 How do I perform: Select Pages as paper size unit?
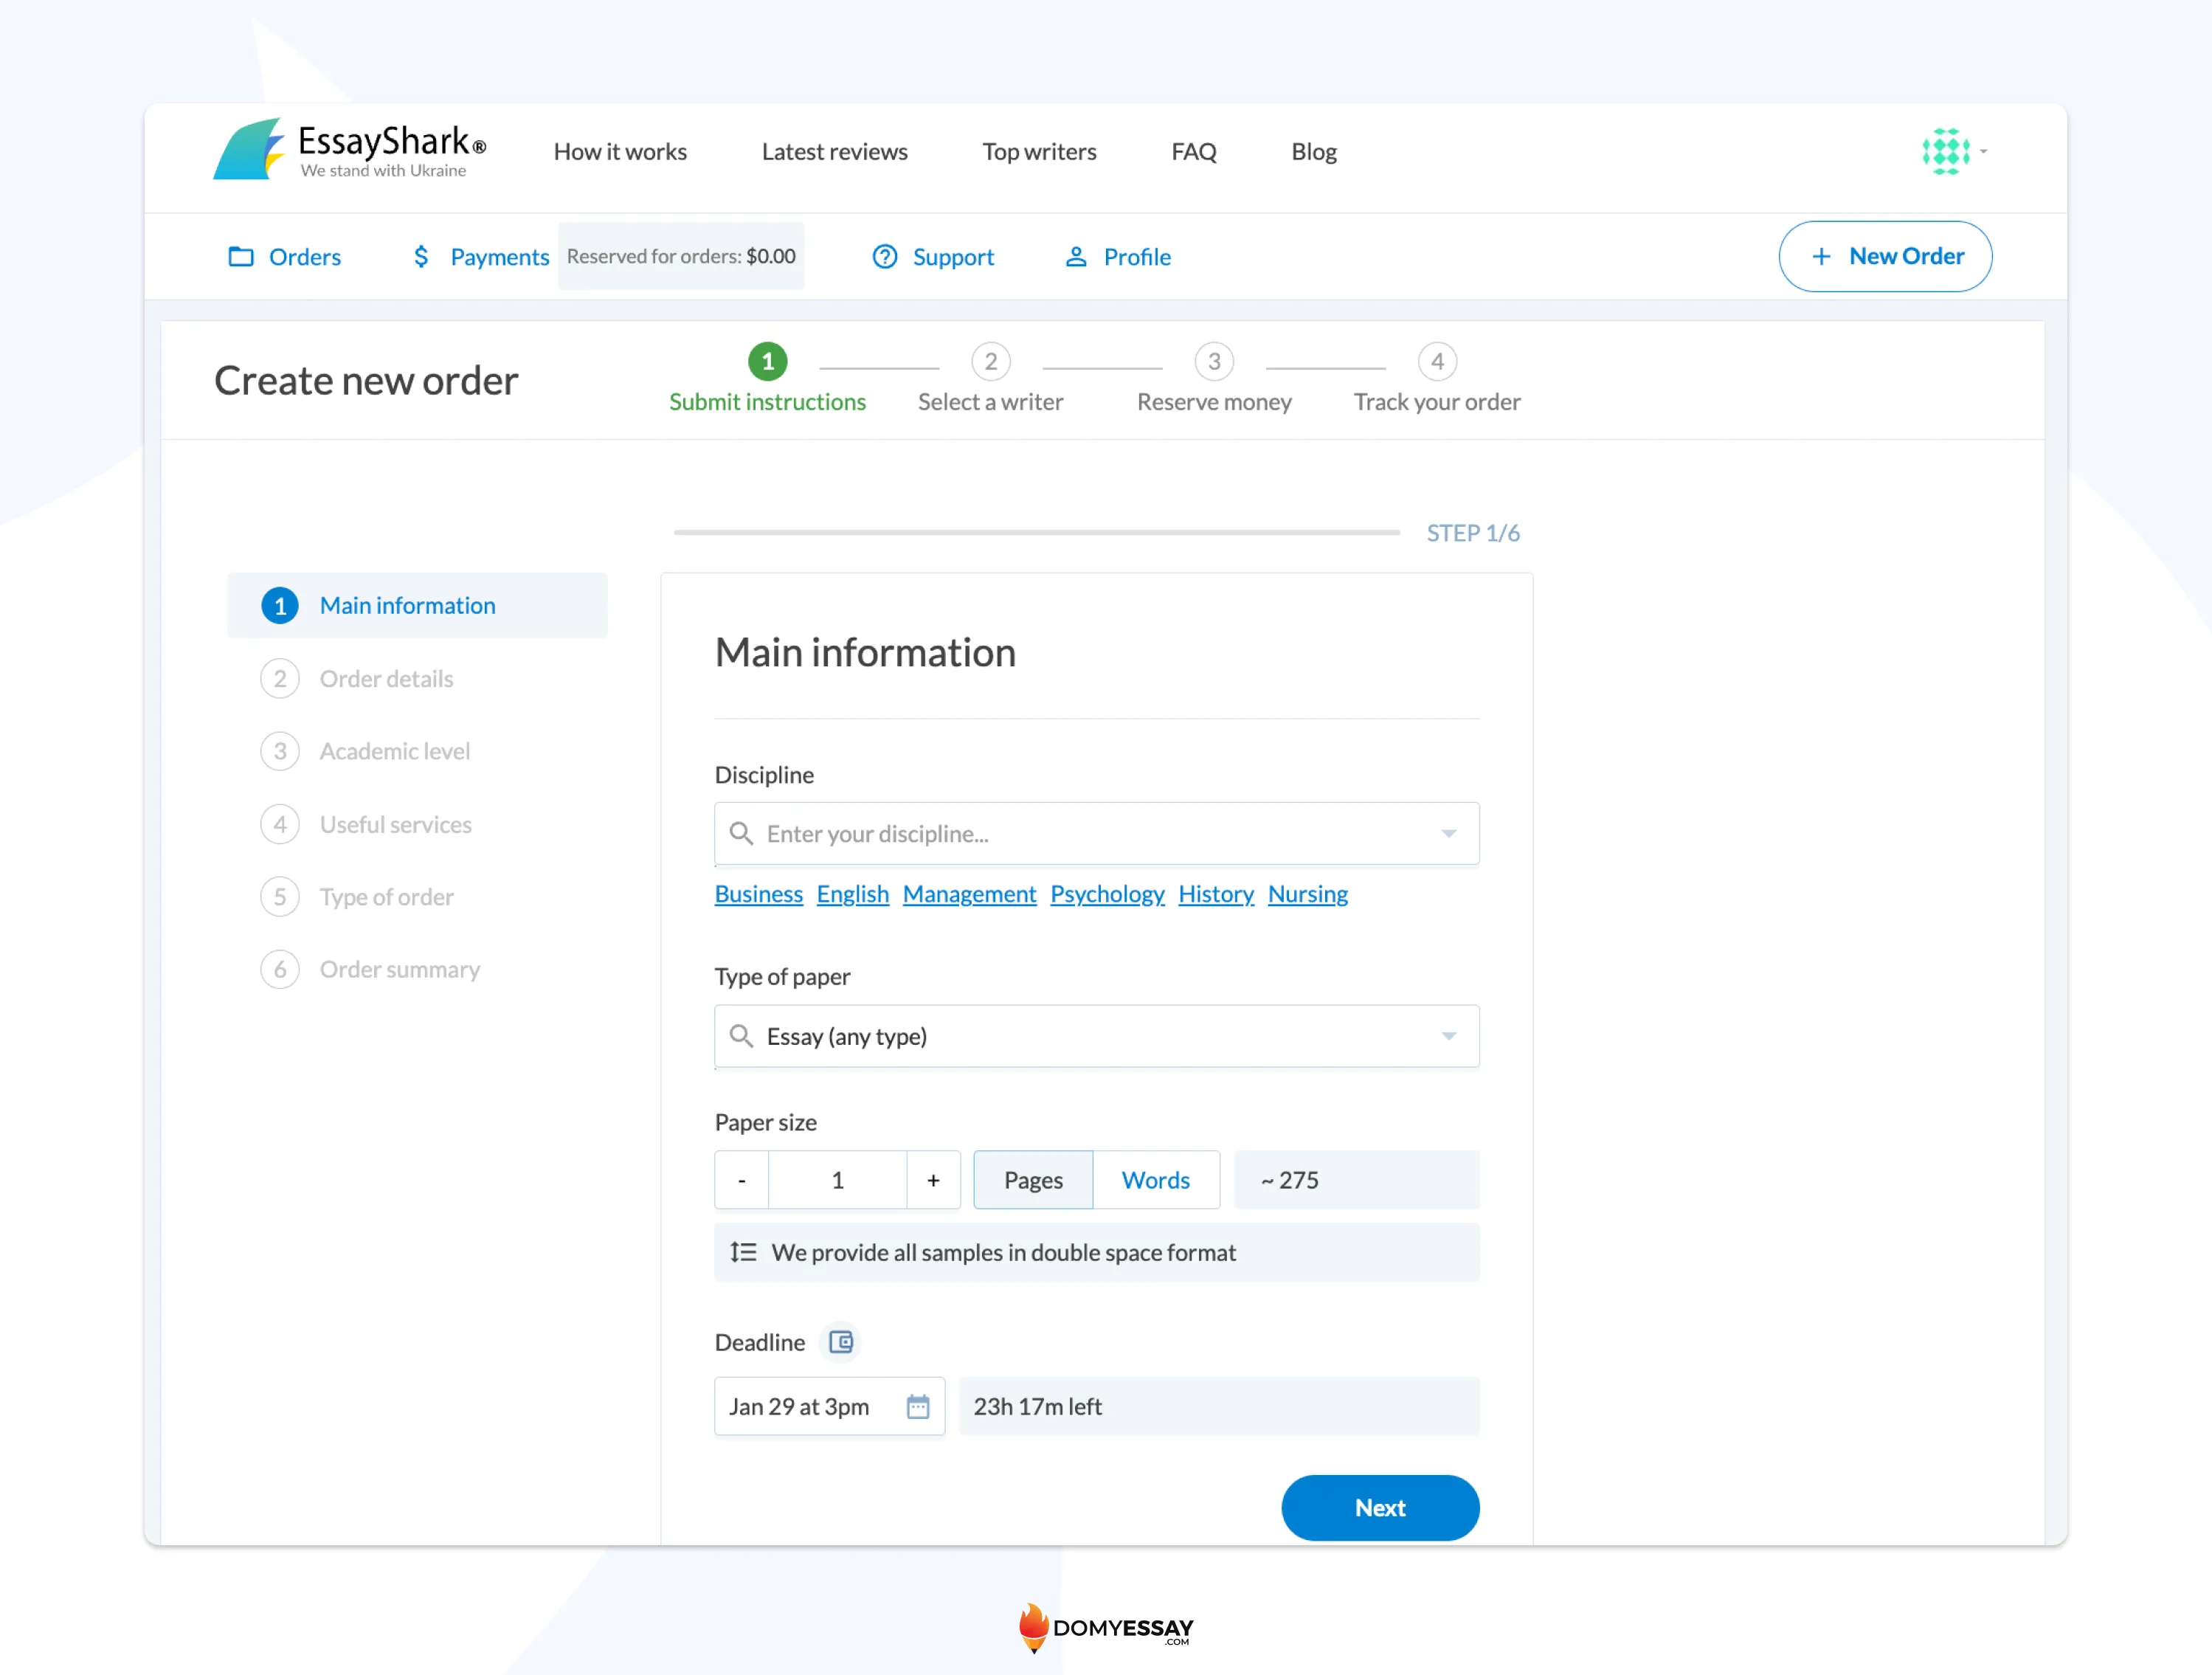[1033, 1180]
